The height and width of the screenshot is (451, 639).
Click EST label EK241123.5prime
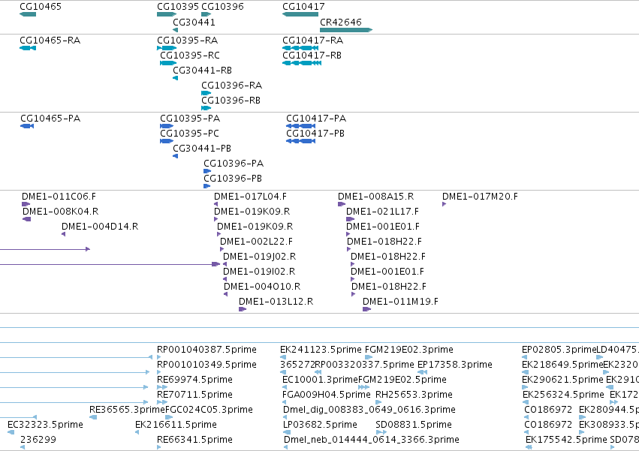(x=321, y=350)
